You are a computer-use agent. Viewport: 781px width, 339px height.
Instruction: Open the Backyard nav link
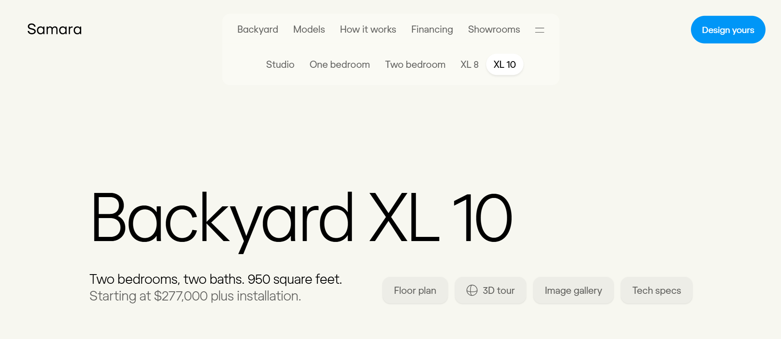[x=258, y=29]
